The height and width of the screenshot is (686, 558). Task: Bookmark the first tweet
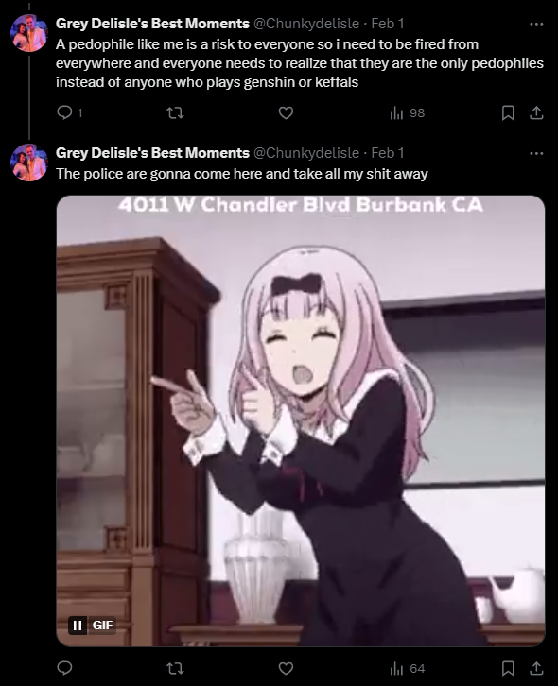(508, 112)
